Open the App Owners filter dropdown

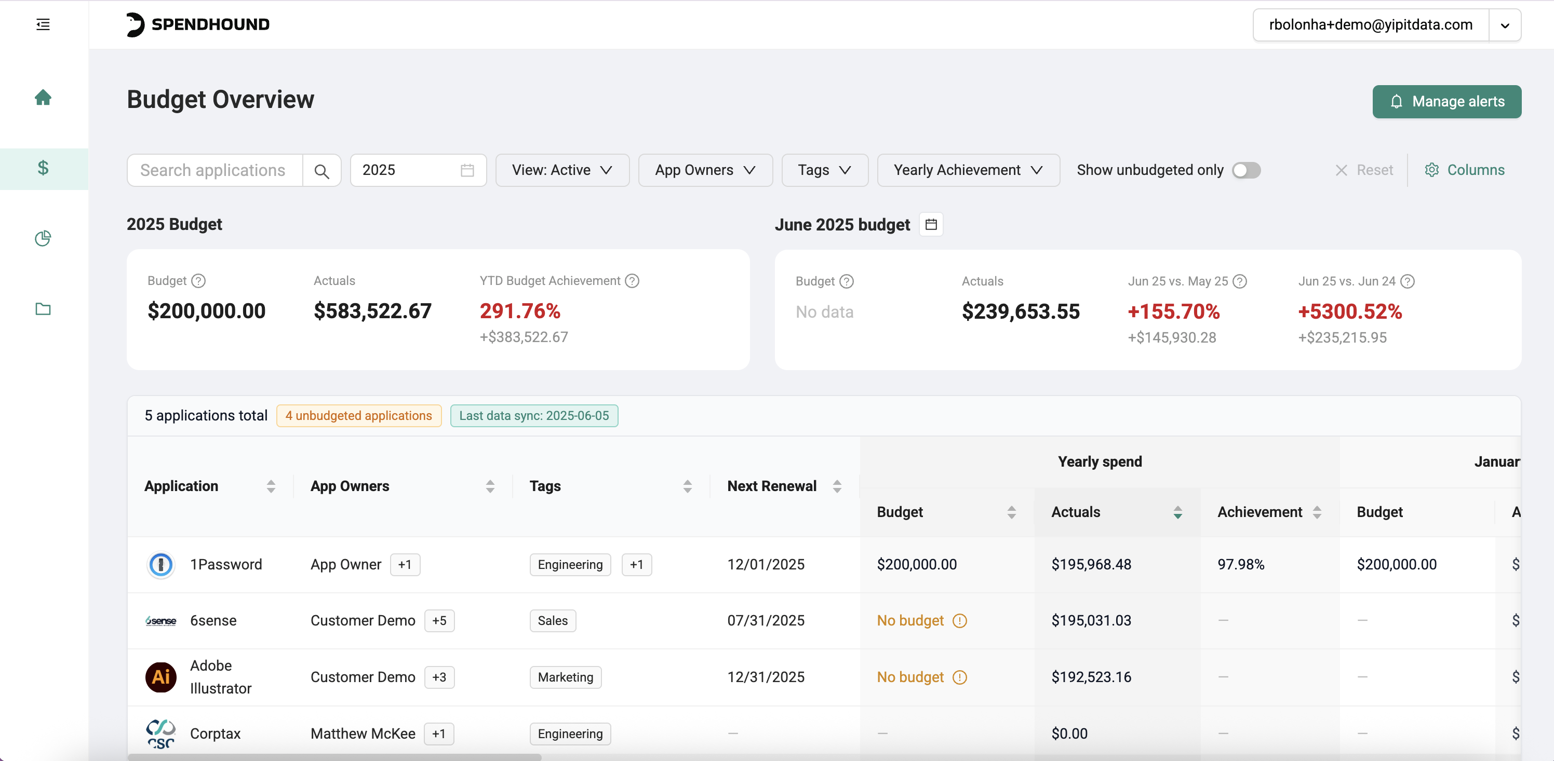705,171
